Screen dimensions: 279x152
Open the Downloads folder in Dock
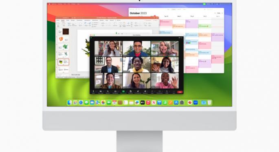point(204,103)
